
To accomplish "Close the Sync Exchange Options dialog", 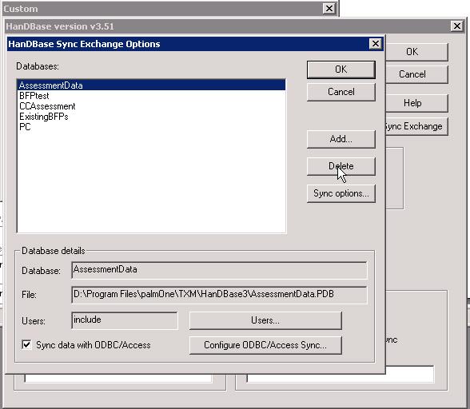I will pyautogui.click(x=376, y=44).
